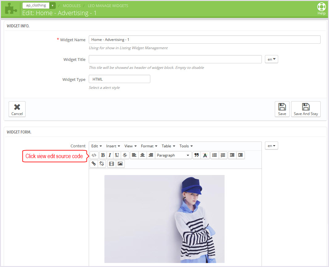Decrease indent of the content
This screenshot has height=267, width=329.
[x=232, y=155]
